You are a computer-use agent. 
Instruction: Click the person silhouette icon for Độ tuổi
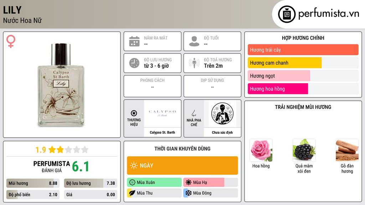click(x=194, y=41)
